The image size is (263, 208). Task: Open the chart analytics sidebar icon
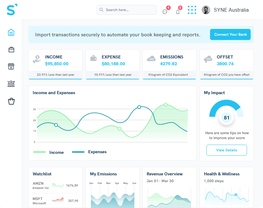(x=11, y=84)
